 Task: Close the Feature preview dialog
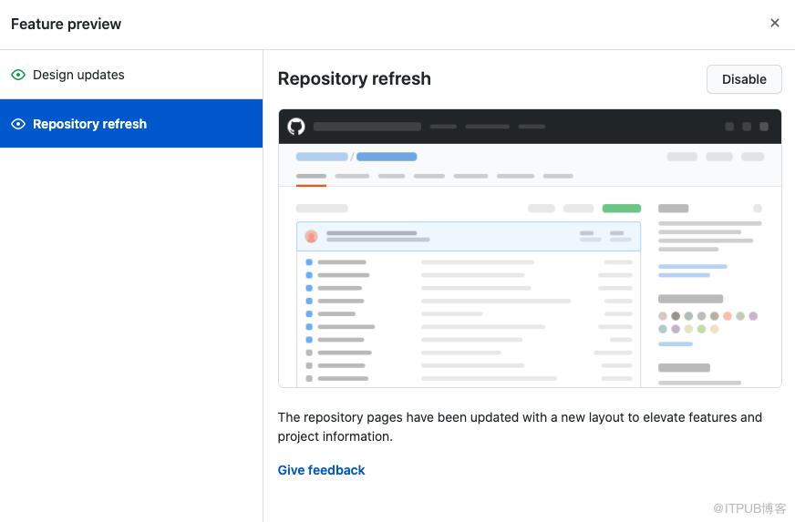click(774, 23)
